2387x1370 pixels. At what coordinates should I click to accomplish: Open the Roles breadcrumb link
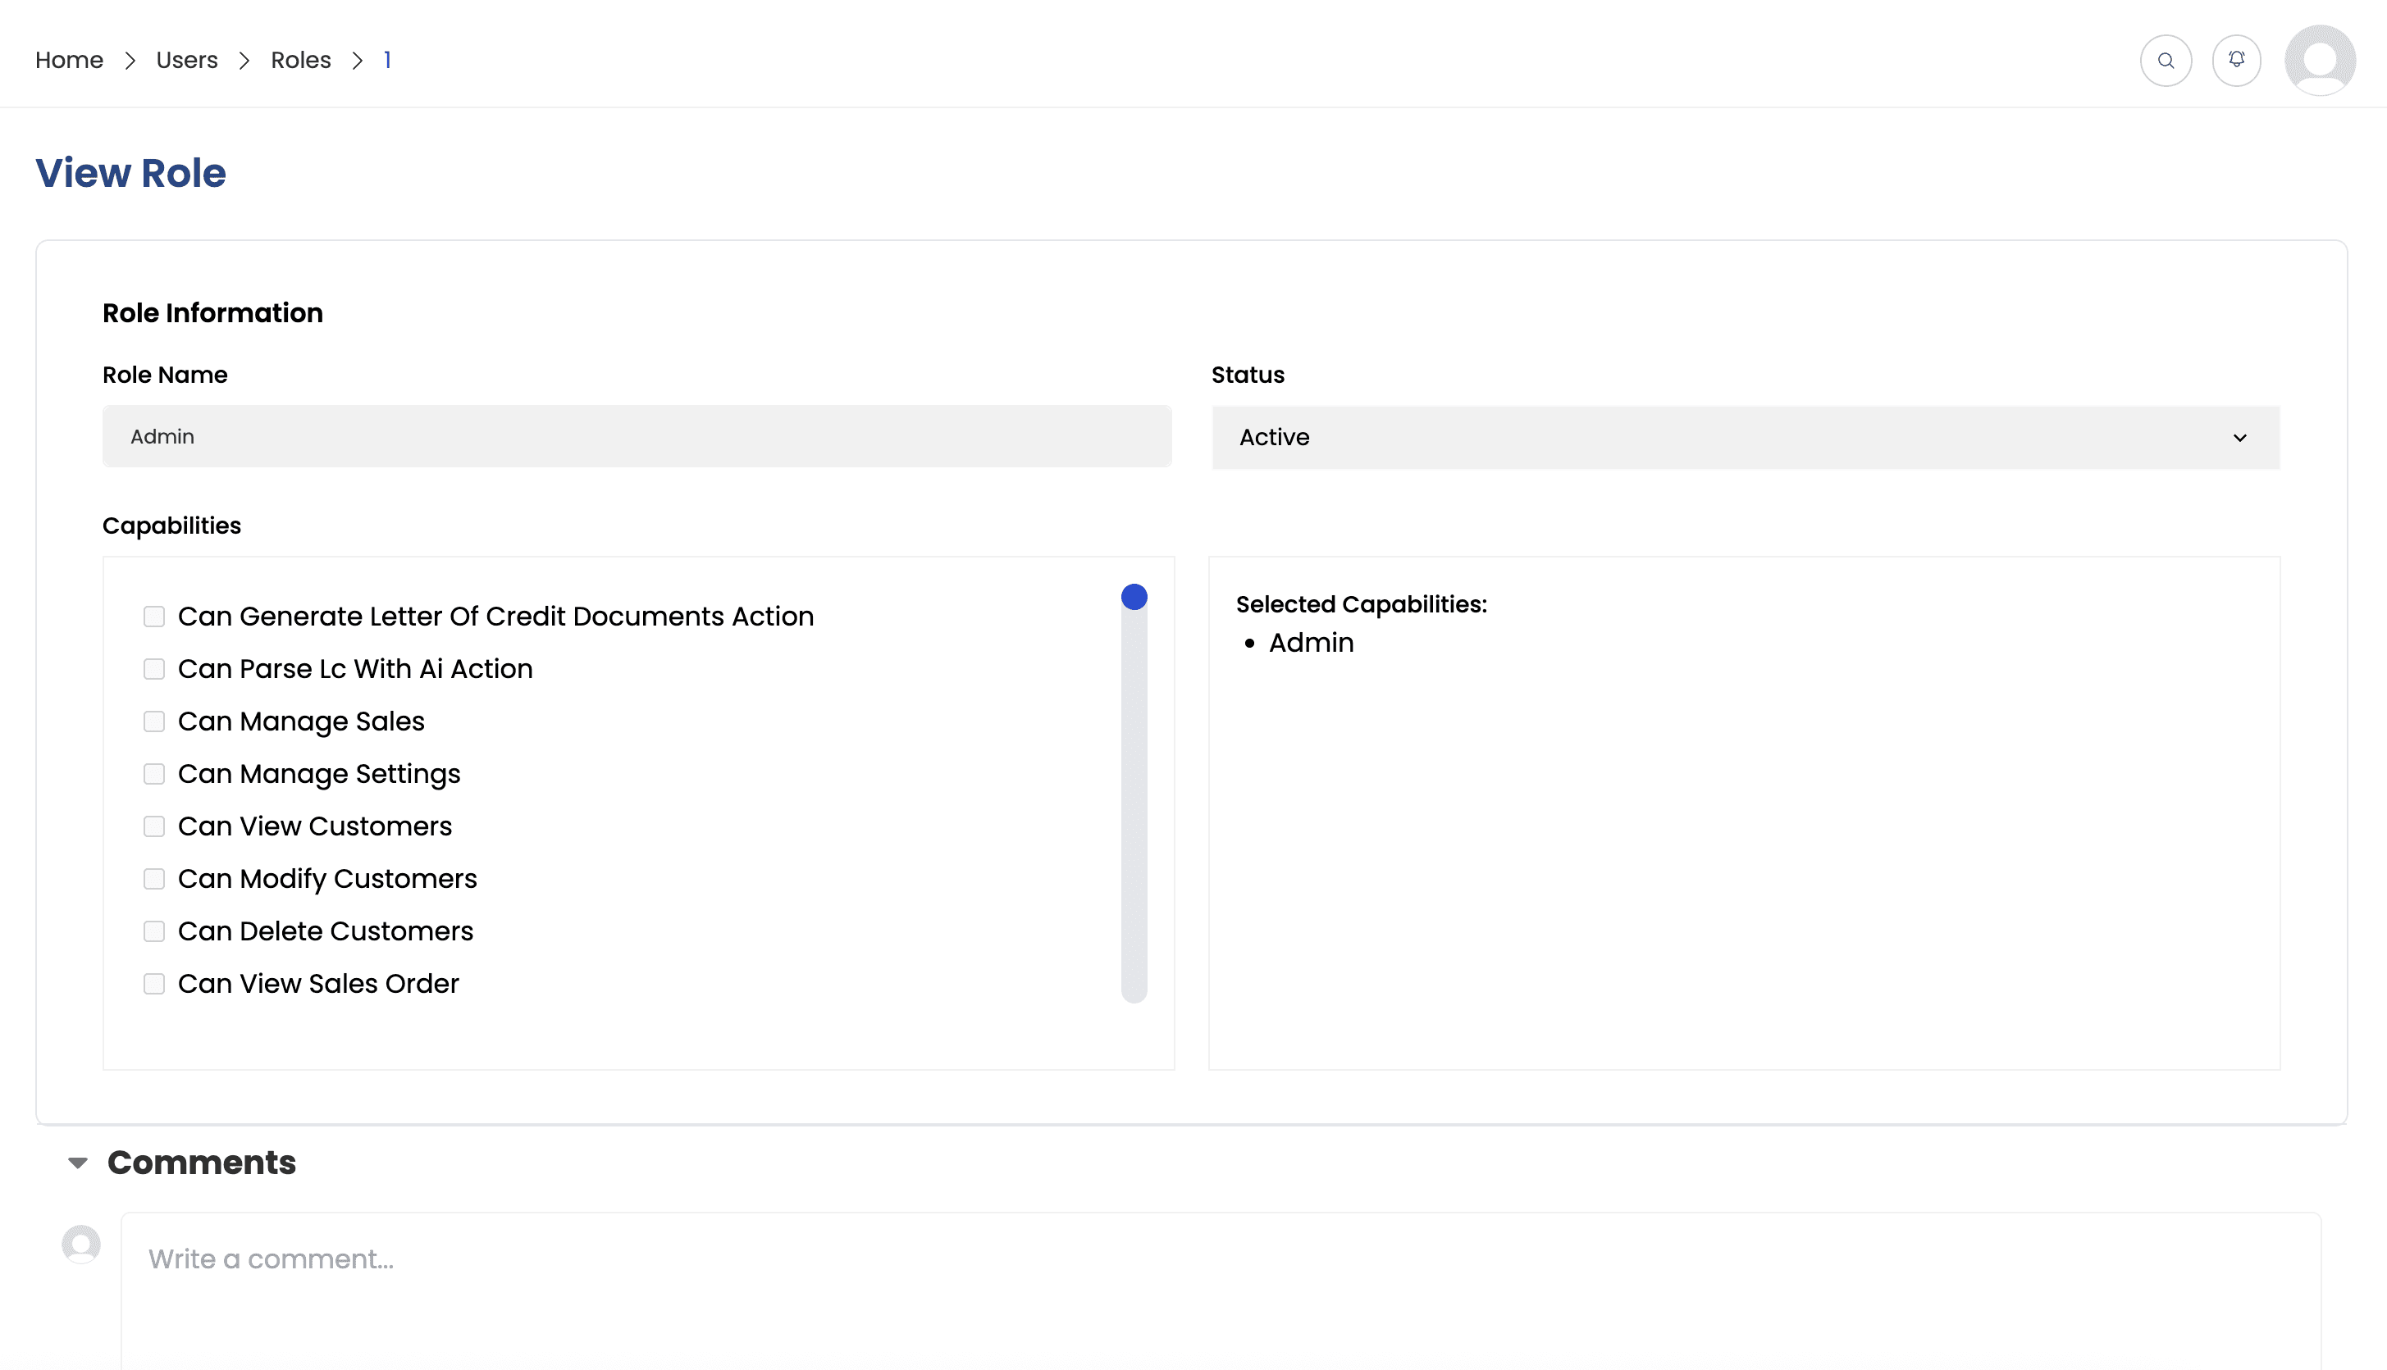click(x=300, y=60)
